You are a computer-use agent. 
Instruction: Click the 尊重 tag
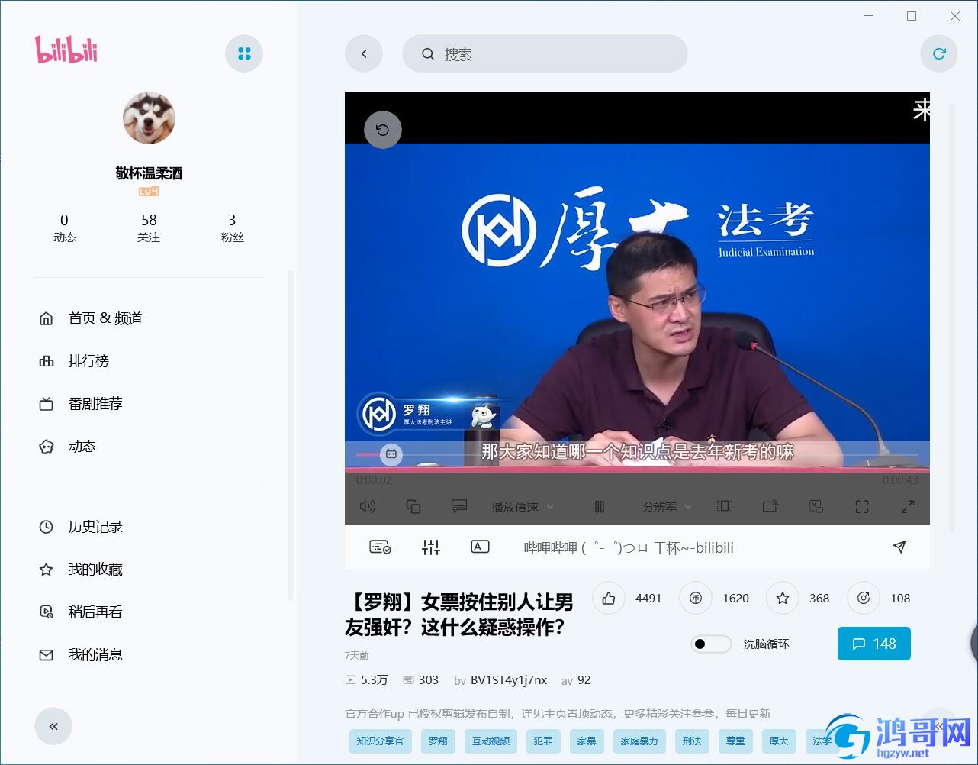coord(735,741)
